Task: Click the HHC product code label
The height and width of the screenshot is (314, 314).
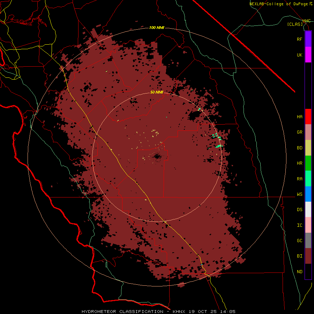Action: [x=307, y=21]
